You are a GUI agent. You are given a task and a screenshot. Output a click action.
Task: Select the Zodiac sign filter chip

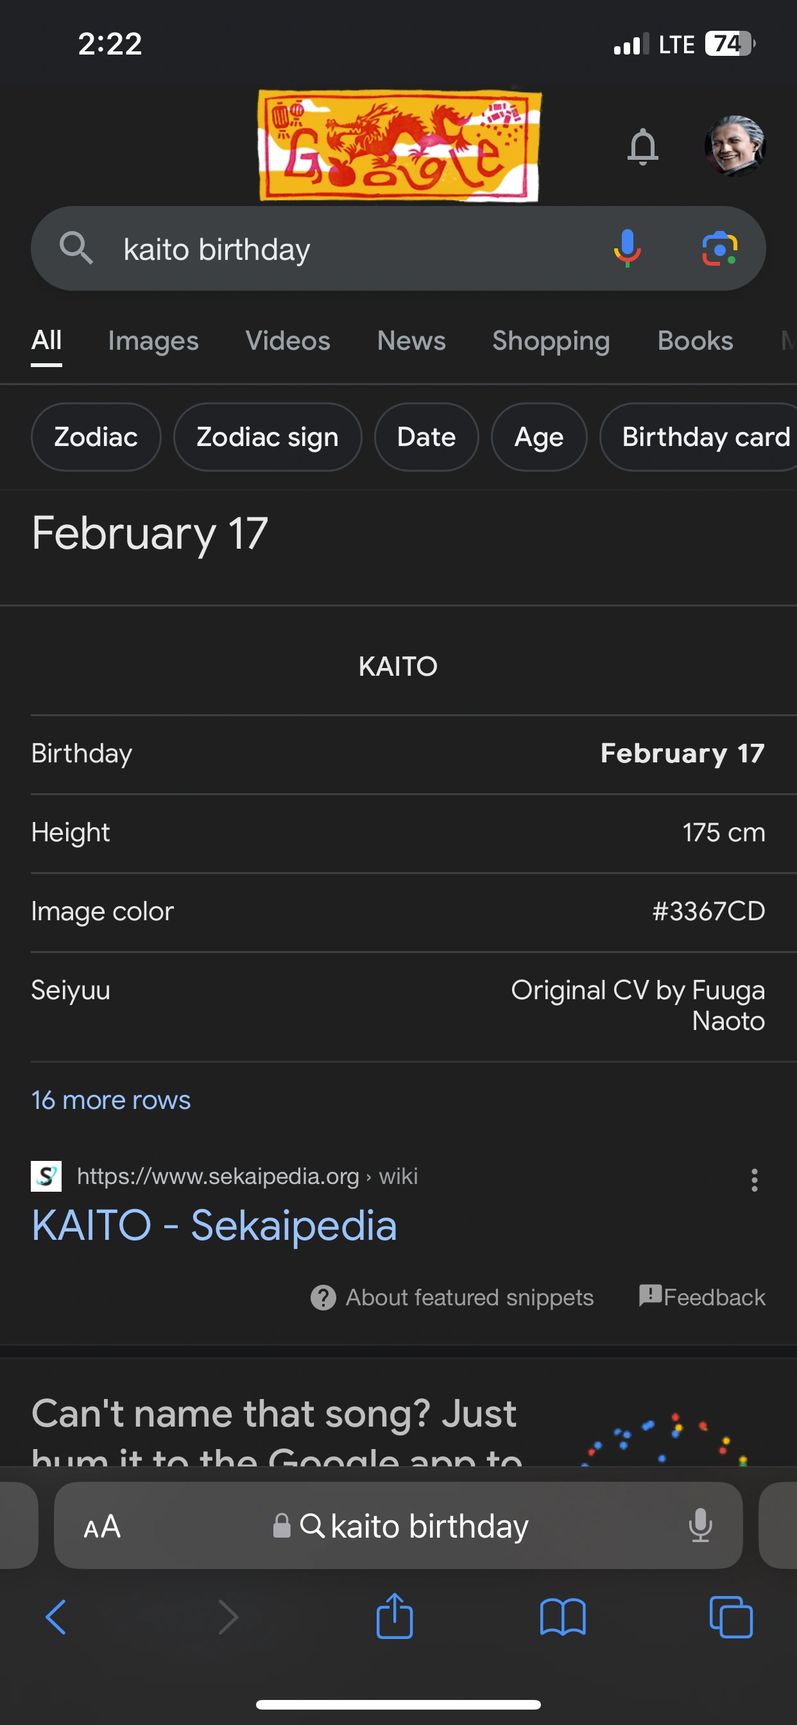coord(267,436)
